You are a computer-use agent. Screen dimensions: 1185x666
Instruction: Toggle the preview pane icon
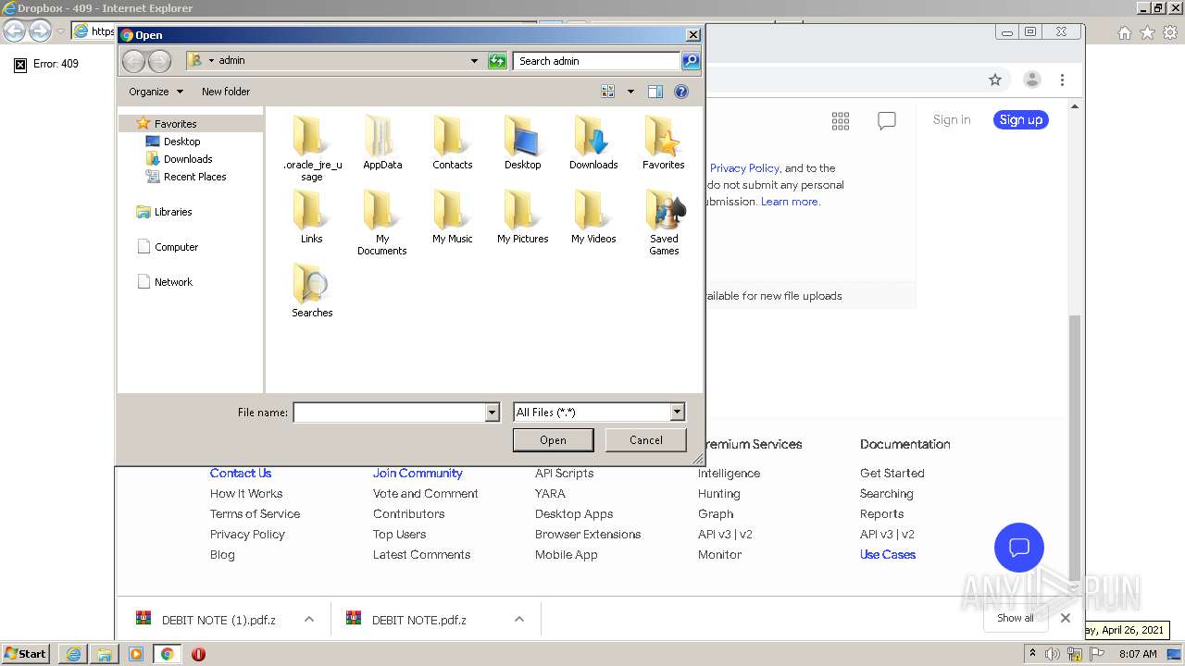655,92
